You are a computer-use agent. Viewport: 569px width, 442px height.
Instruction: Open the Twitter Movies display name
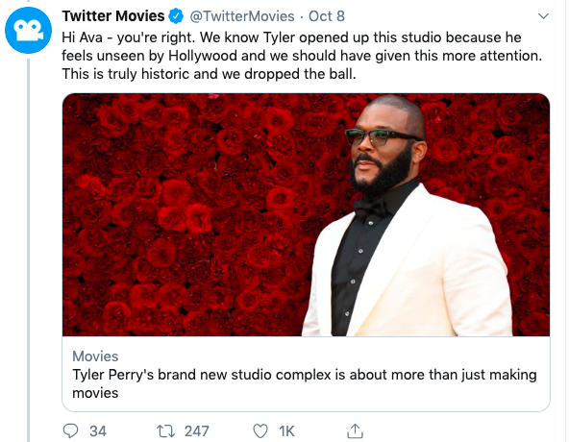[x=113, y=16]
